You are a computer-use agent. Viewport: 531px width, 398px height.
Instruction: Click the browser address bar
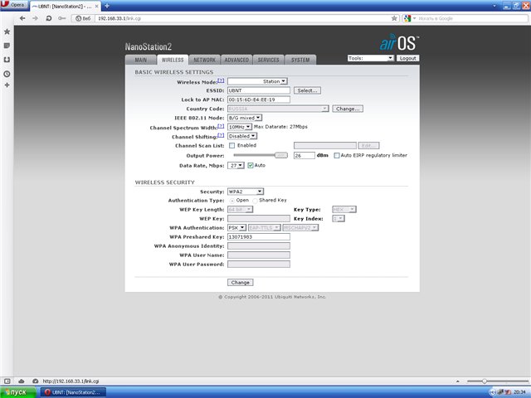(242, 18)
